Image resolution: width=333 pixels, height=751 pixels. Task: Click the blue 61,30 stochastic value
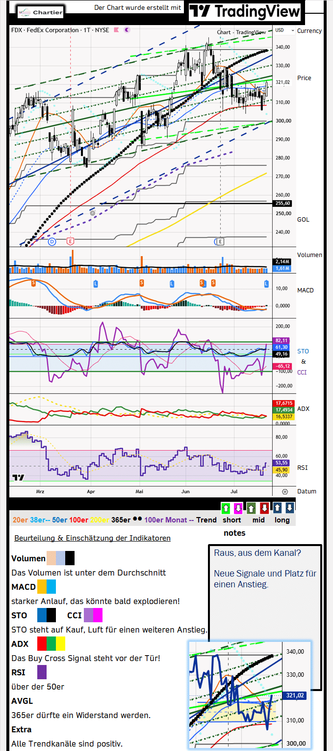coord(282,347)
